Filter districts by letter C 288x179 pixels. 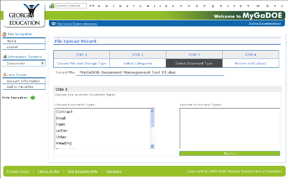pos(114,6)
